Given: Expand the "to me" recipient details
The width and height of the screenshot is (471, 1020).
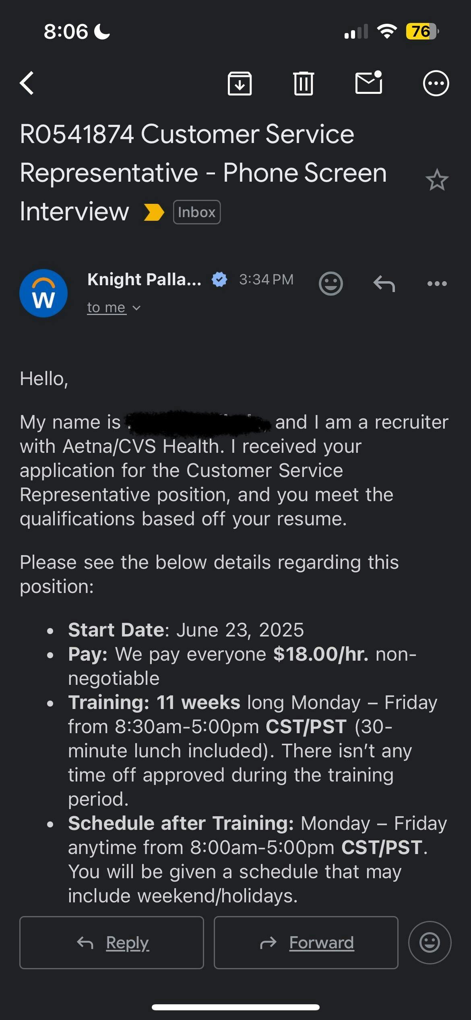Looking at the screenshot, I should point(114,308).
